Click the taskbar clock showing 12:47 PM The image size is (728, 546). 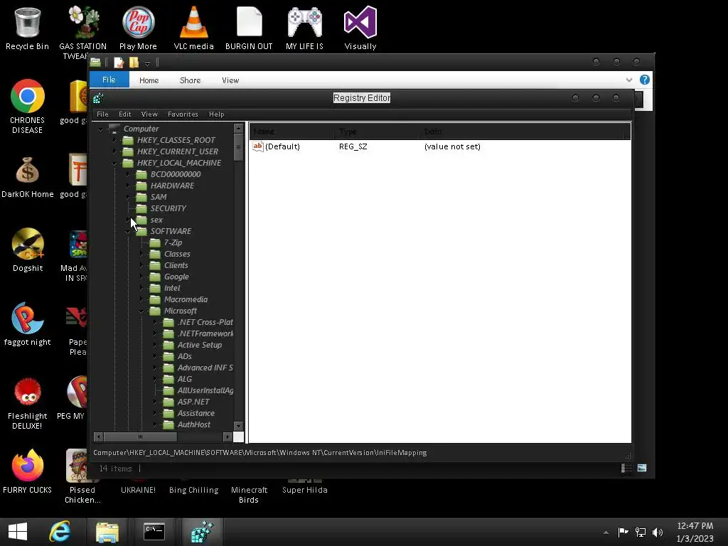pyautogui.click(x=695, y=532)
